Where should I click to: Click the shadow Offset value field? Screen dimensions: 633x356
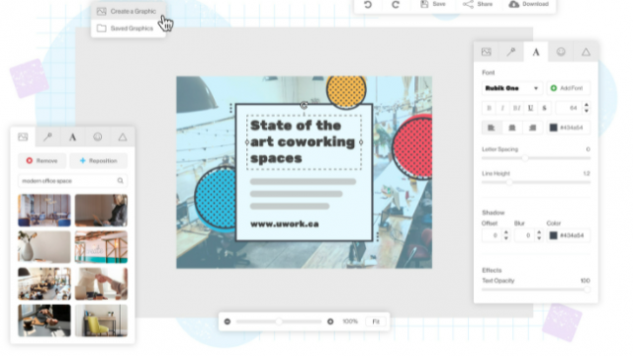pyautogui.click(x=493, y=235)
